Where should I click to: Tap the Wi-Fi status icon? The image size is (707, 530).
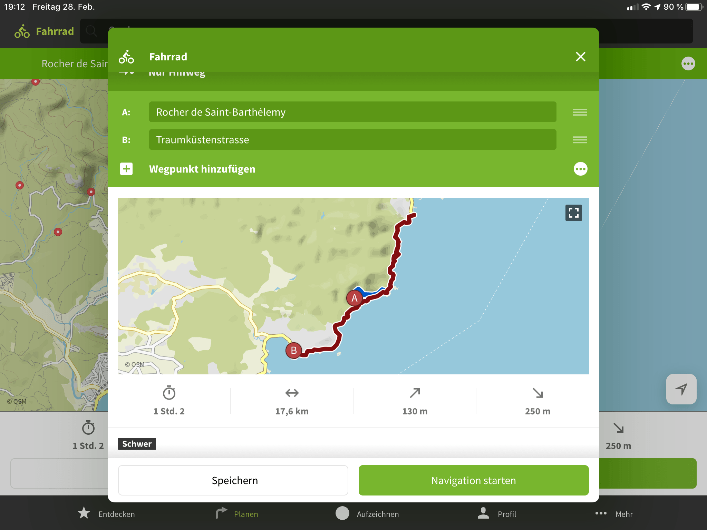646,7
